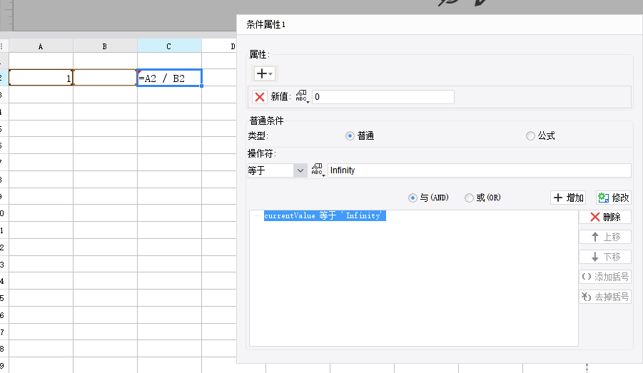
Task: Click the Infinity value input field
Action: point(478,170)
